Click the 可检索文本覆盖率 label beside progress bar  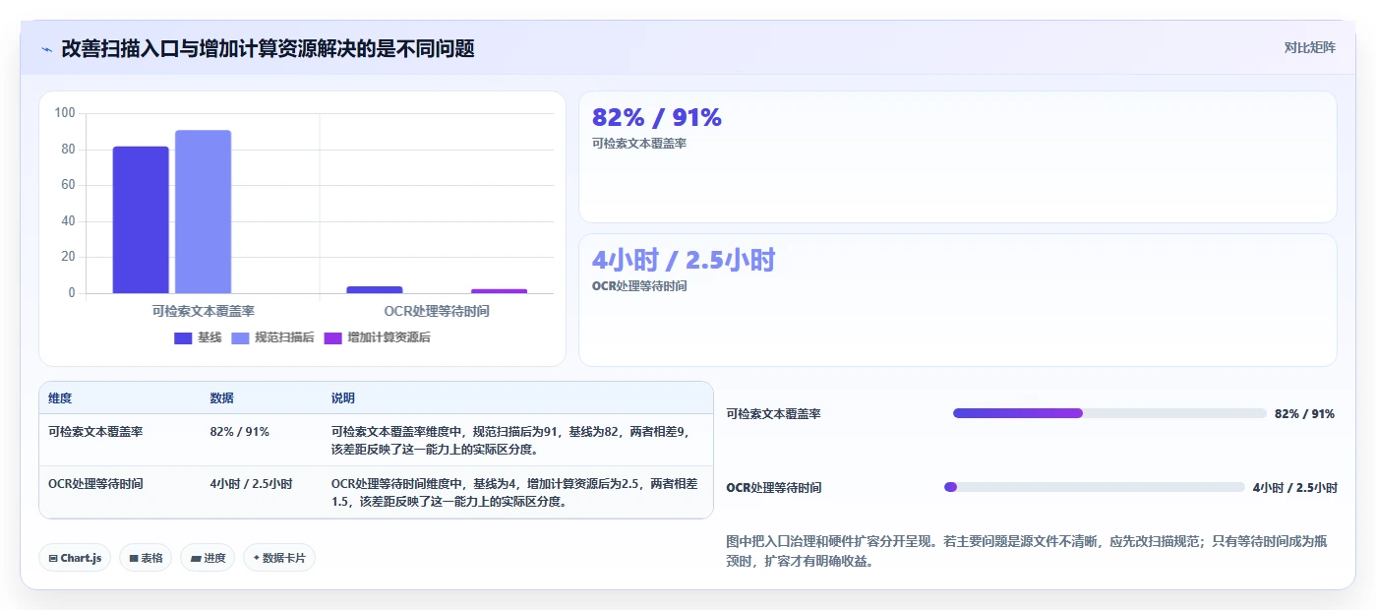click(773, 413)
